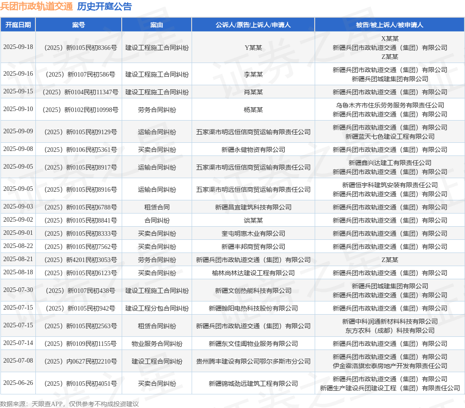Screen dimensions: 465x408
Task: Click case number 新0102民初10998号
Action: [x=81, y=110]
